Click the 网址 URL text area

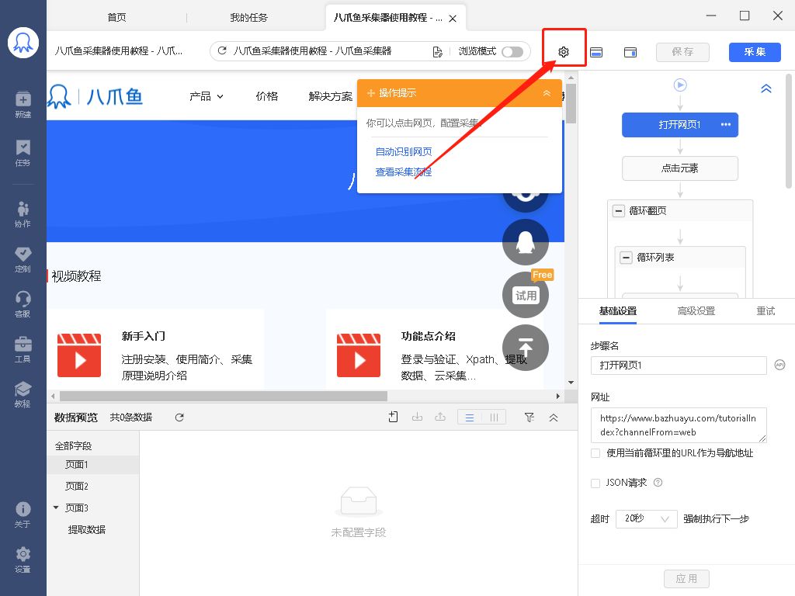pos(679,424)
